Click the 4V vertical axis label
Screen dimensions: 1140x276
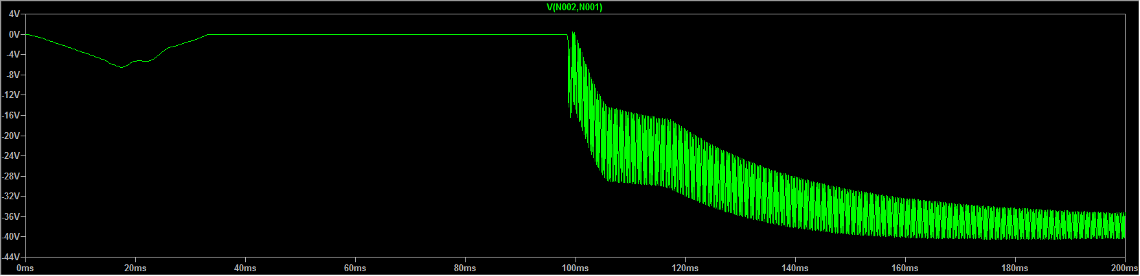[14, 14]
